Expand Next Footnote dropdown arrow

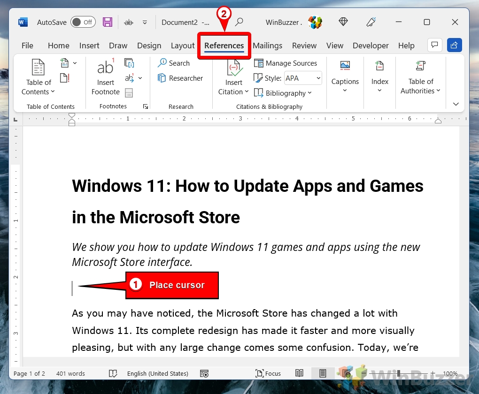140,78
